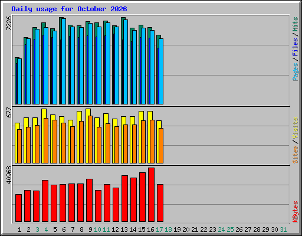Click day 15 on the x-axis
Image resolution: width=302 pixels, height=236 pixels.
(142, 230)
